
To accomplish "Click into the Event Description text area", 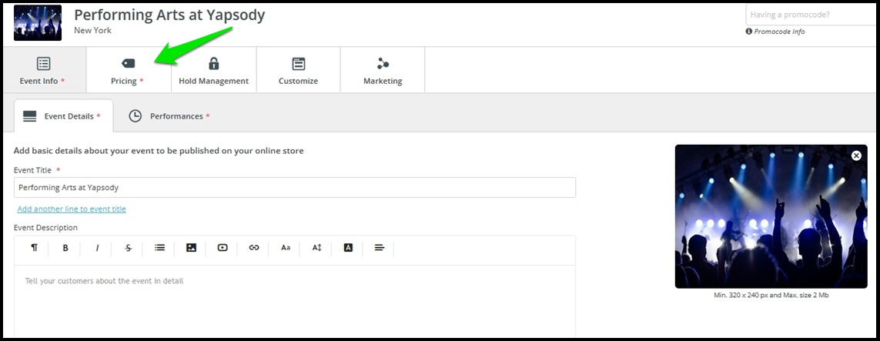I will click(x=295, y=301).
